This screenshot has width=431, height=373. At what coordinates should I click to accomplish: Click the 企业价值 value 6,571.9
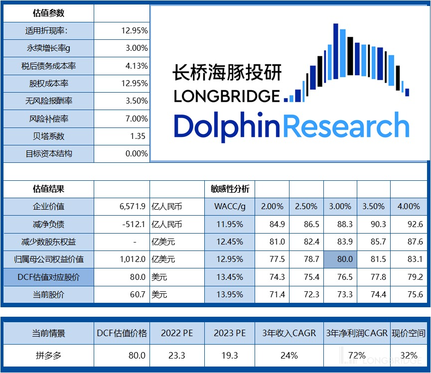pos(122,207)
